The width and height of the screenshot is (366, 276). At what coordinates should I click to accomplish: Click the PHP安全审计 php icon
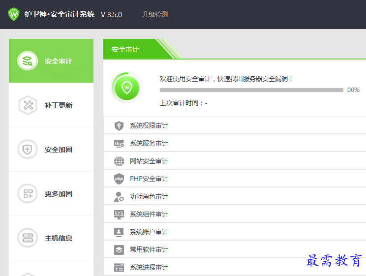(x=119, y=179)
